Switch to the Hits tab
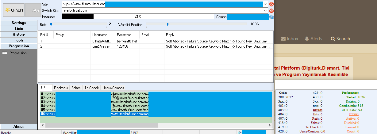 [x=45, y=88]
